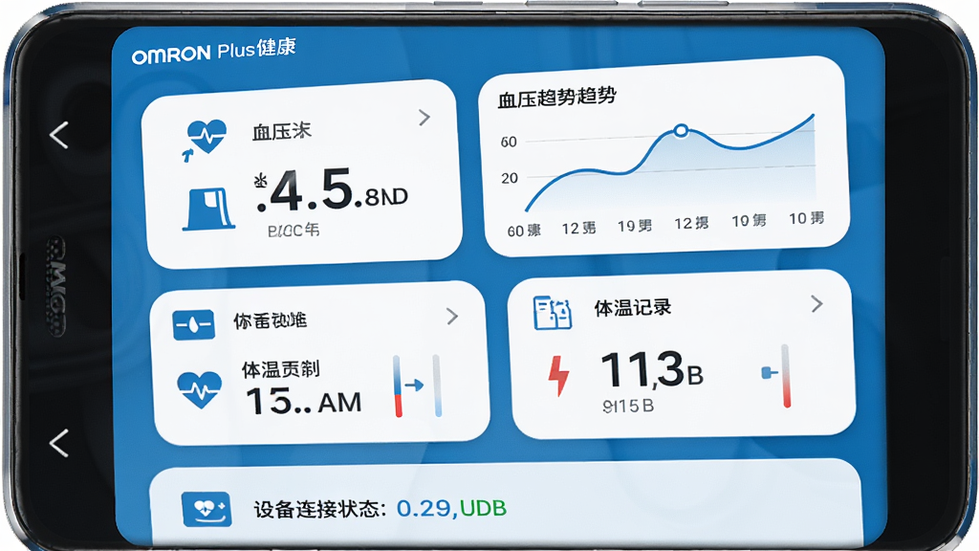Viewport: 979px width, 551px height.
Task: Expand the left lower card chevron
Action: [x=452, y=316]
